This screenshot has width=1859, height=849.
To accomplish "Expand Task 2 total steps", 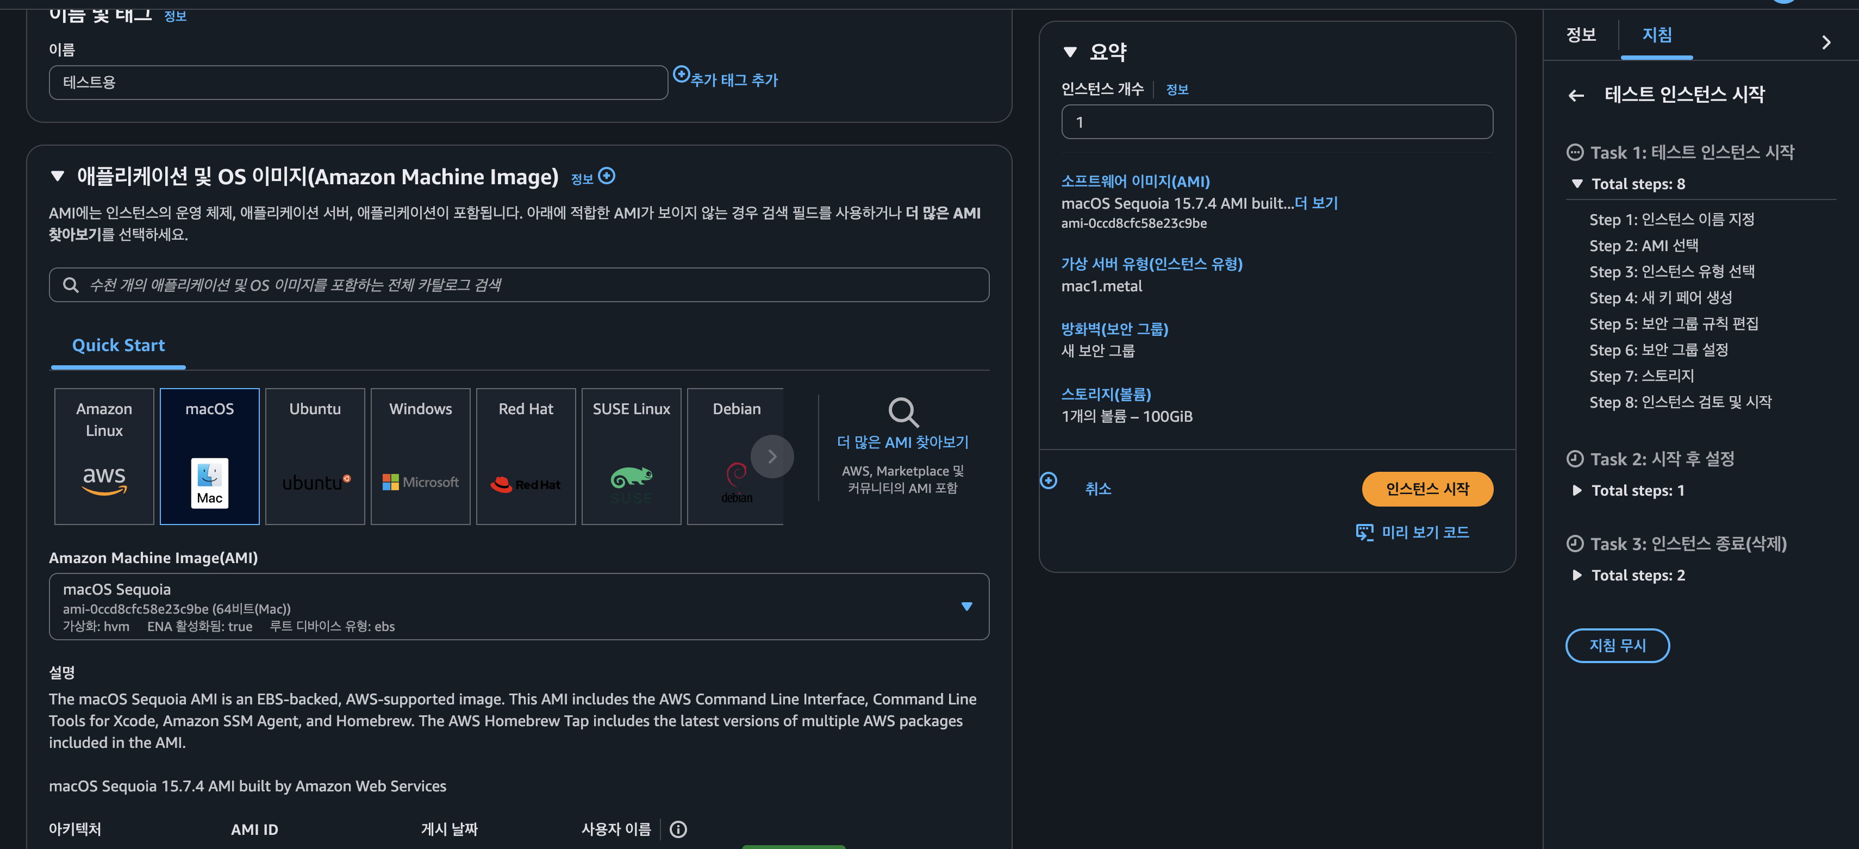I will pyautogui.click(x=1577, y=490).
